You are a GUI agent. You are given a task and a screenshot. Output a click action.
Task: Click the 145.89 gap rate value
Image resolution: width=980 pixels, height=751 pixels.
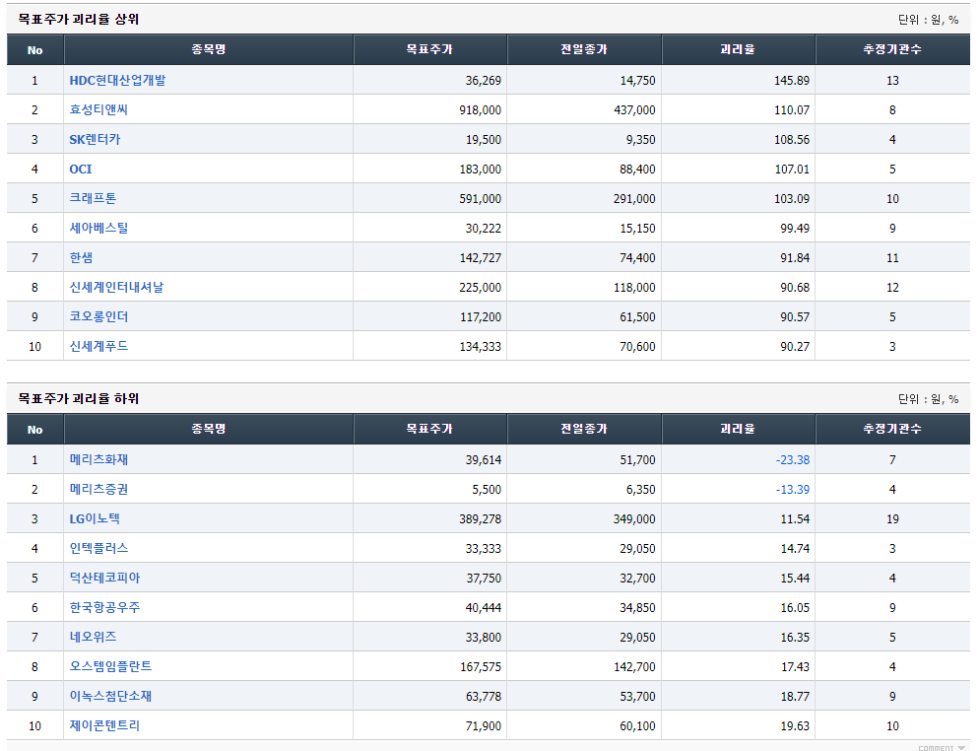point(792,81)
